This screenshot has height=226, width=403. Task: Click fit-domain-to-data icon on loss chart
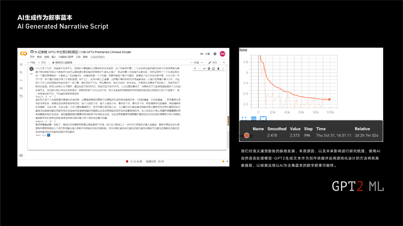pyautogui.click(x=263, y=119)
